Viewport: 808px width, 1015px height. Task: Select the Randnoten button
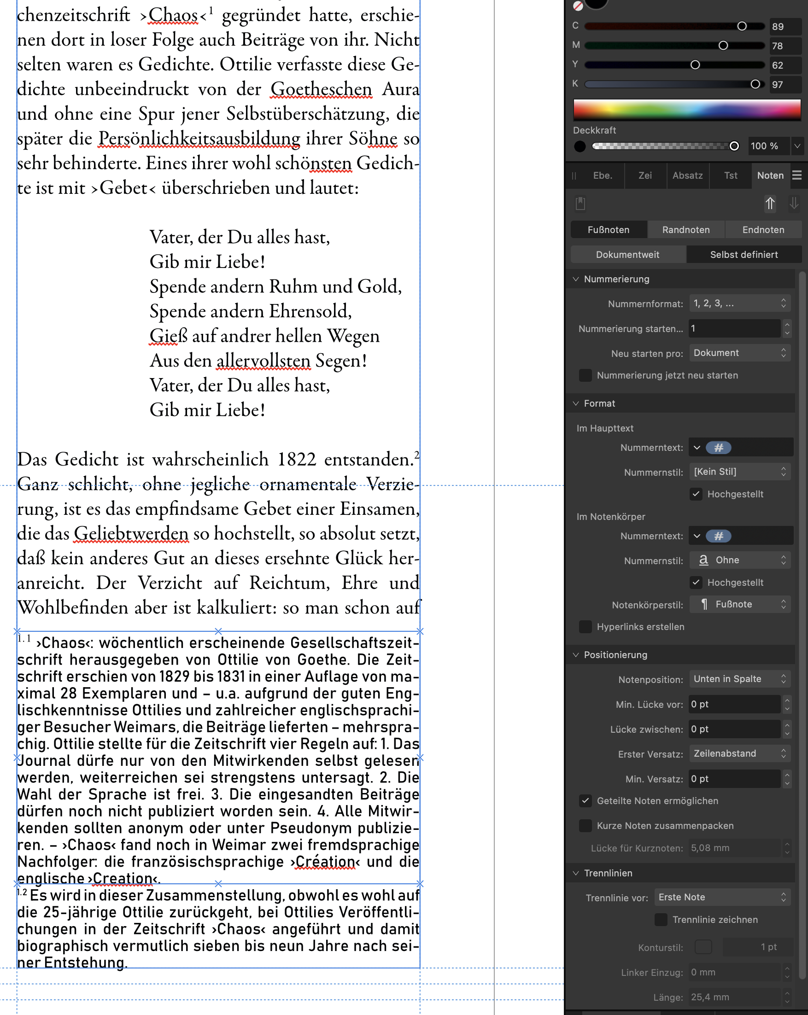[685, 230]
